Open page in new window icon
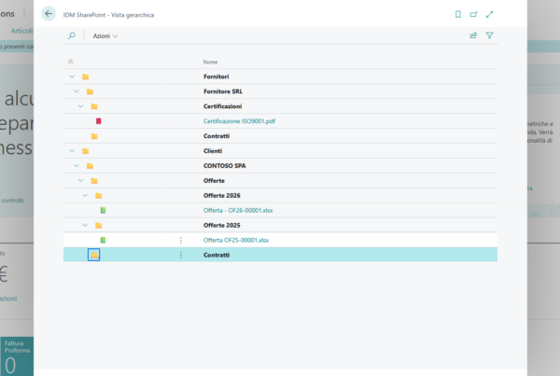 [473, 14]
